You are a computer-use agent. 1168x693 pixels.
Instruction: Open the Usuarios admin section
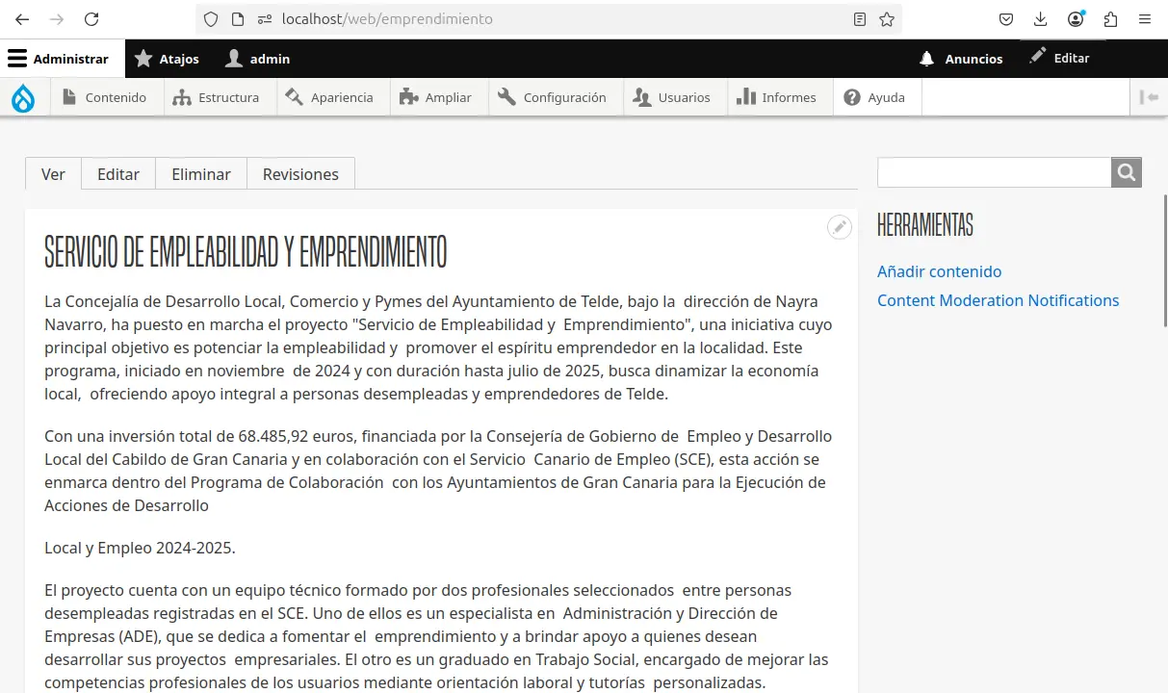[673, 96]
